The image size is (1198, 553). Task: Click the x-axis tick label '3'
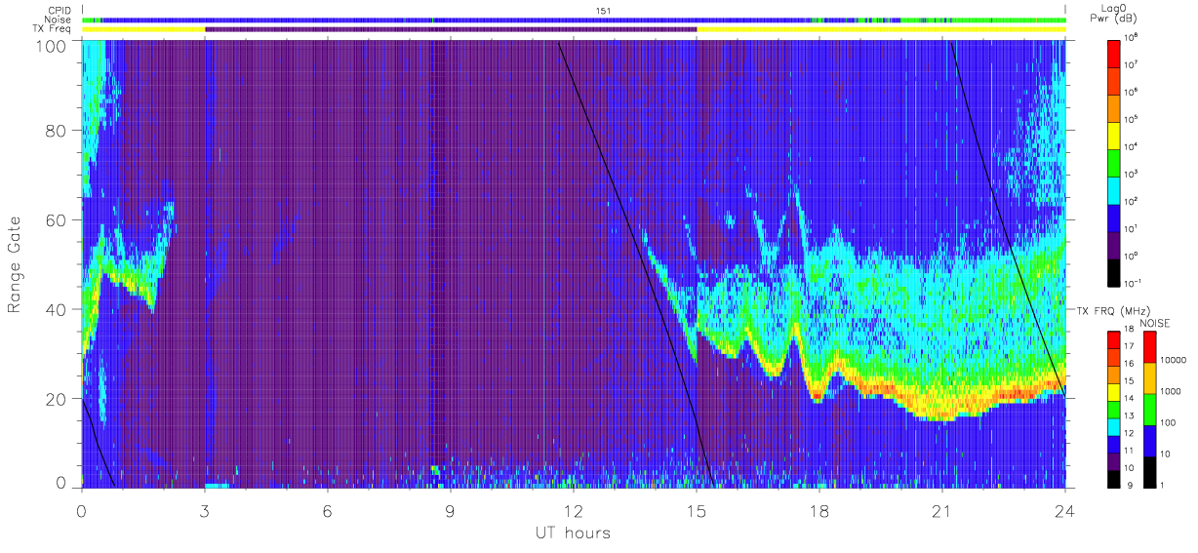205,511
